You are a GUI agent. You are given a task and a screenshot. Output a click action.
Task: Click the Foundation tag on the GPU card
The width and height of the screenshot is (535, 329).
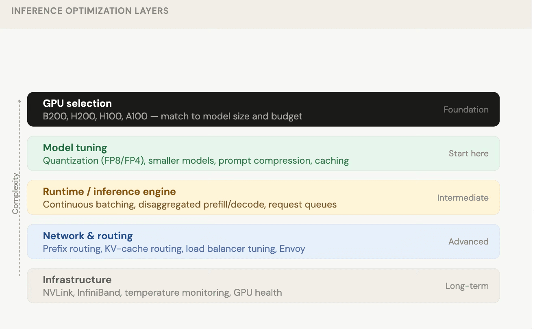[465, 110]
